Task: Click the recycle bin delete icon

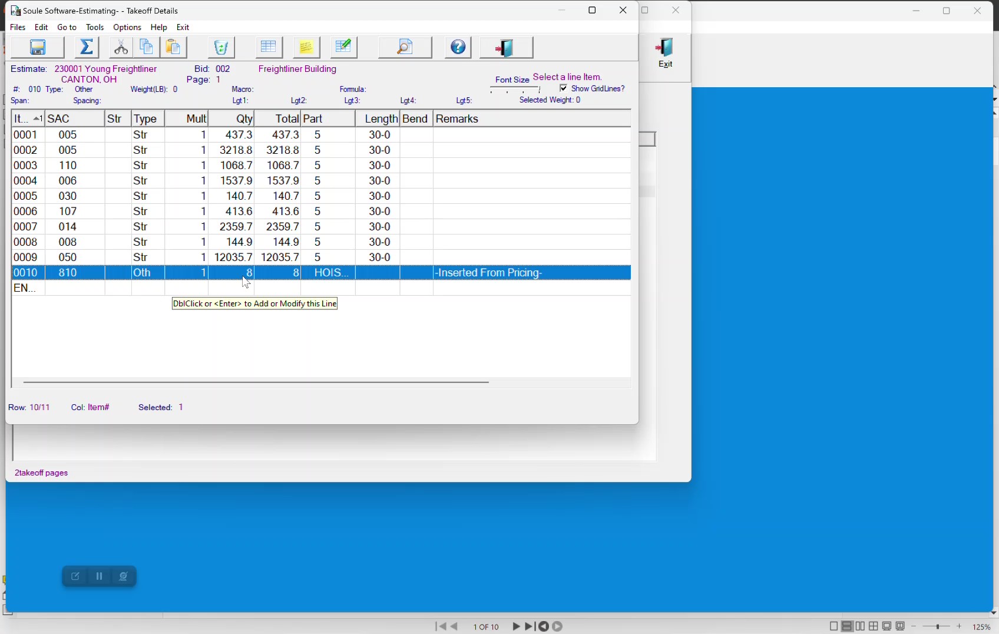Action: [221, 48]
